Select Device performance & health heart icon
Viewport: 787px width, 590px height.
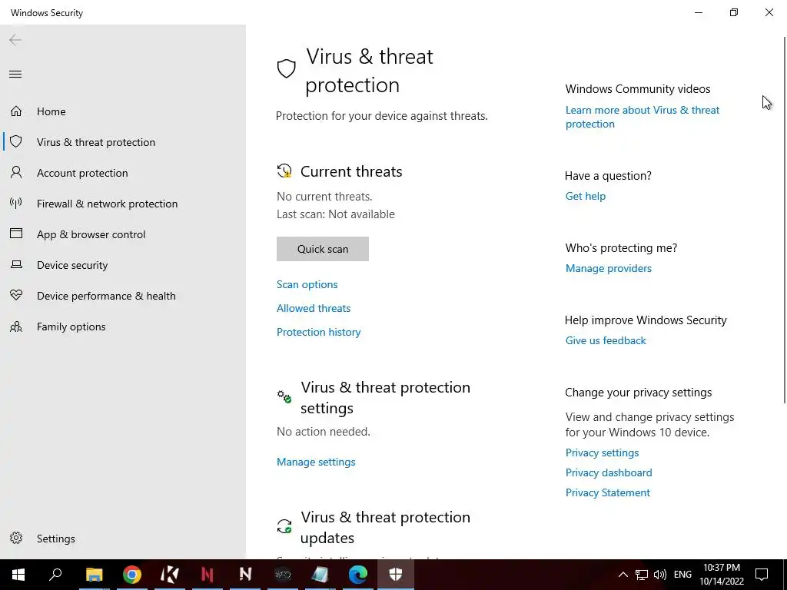click(x=16, y=296)
